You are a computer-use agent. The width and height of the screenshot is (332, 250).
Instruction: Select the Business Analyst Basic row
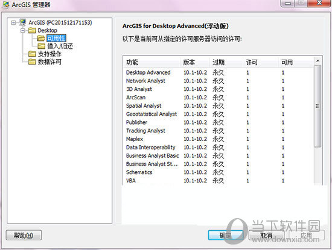pos(219,155)
